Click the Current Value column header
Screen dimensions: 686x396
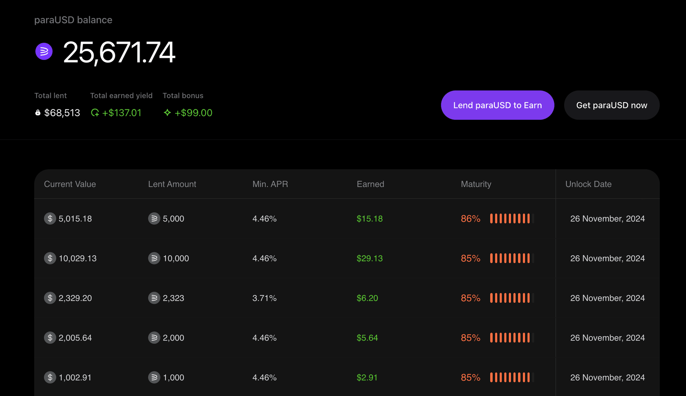tap(70, 184)
